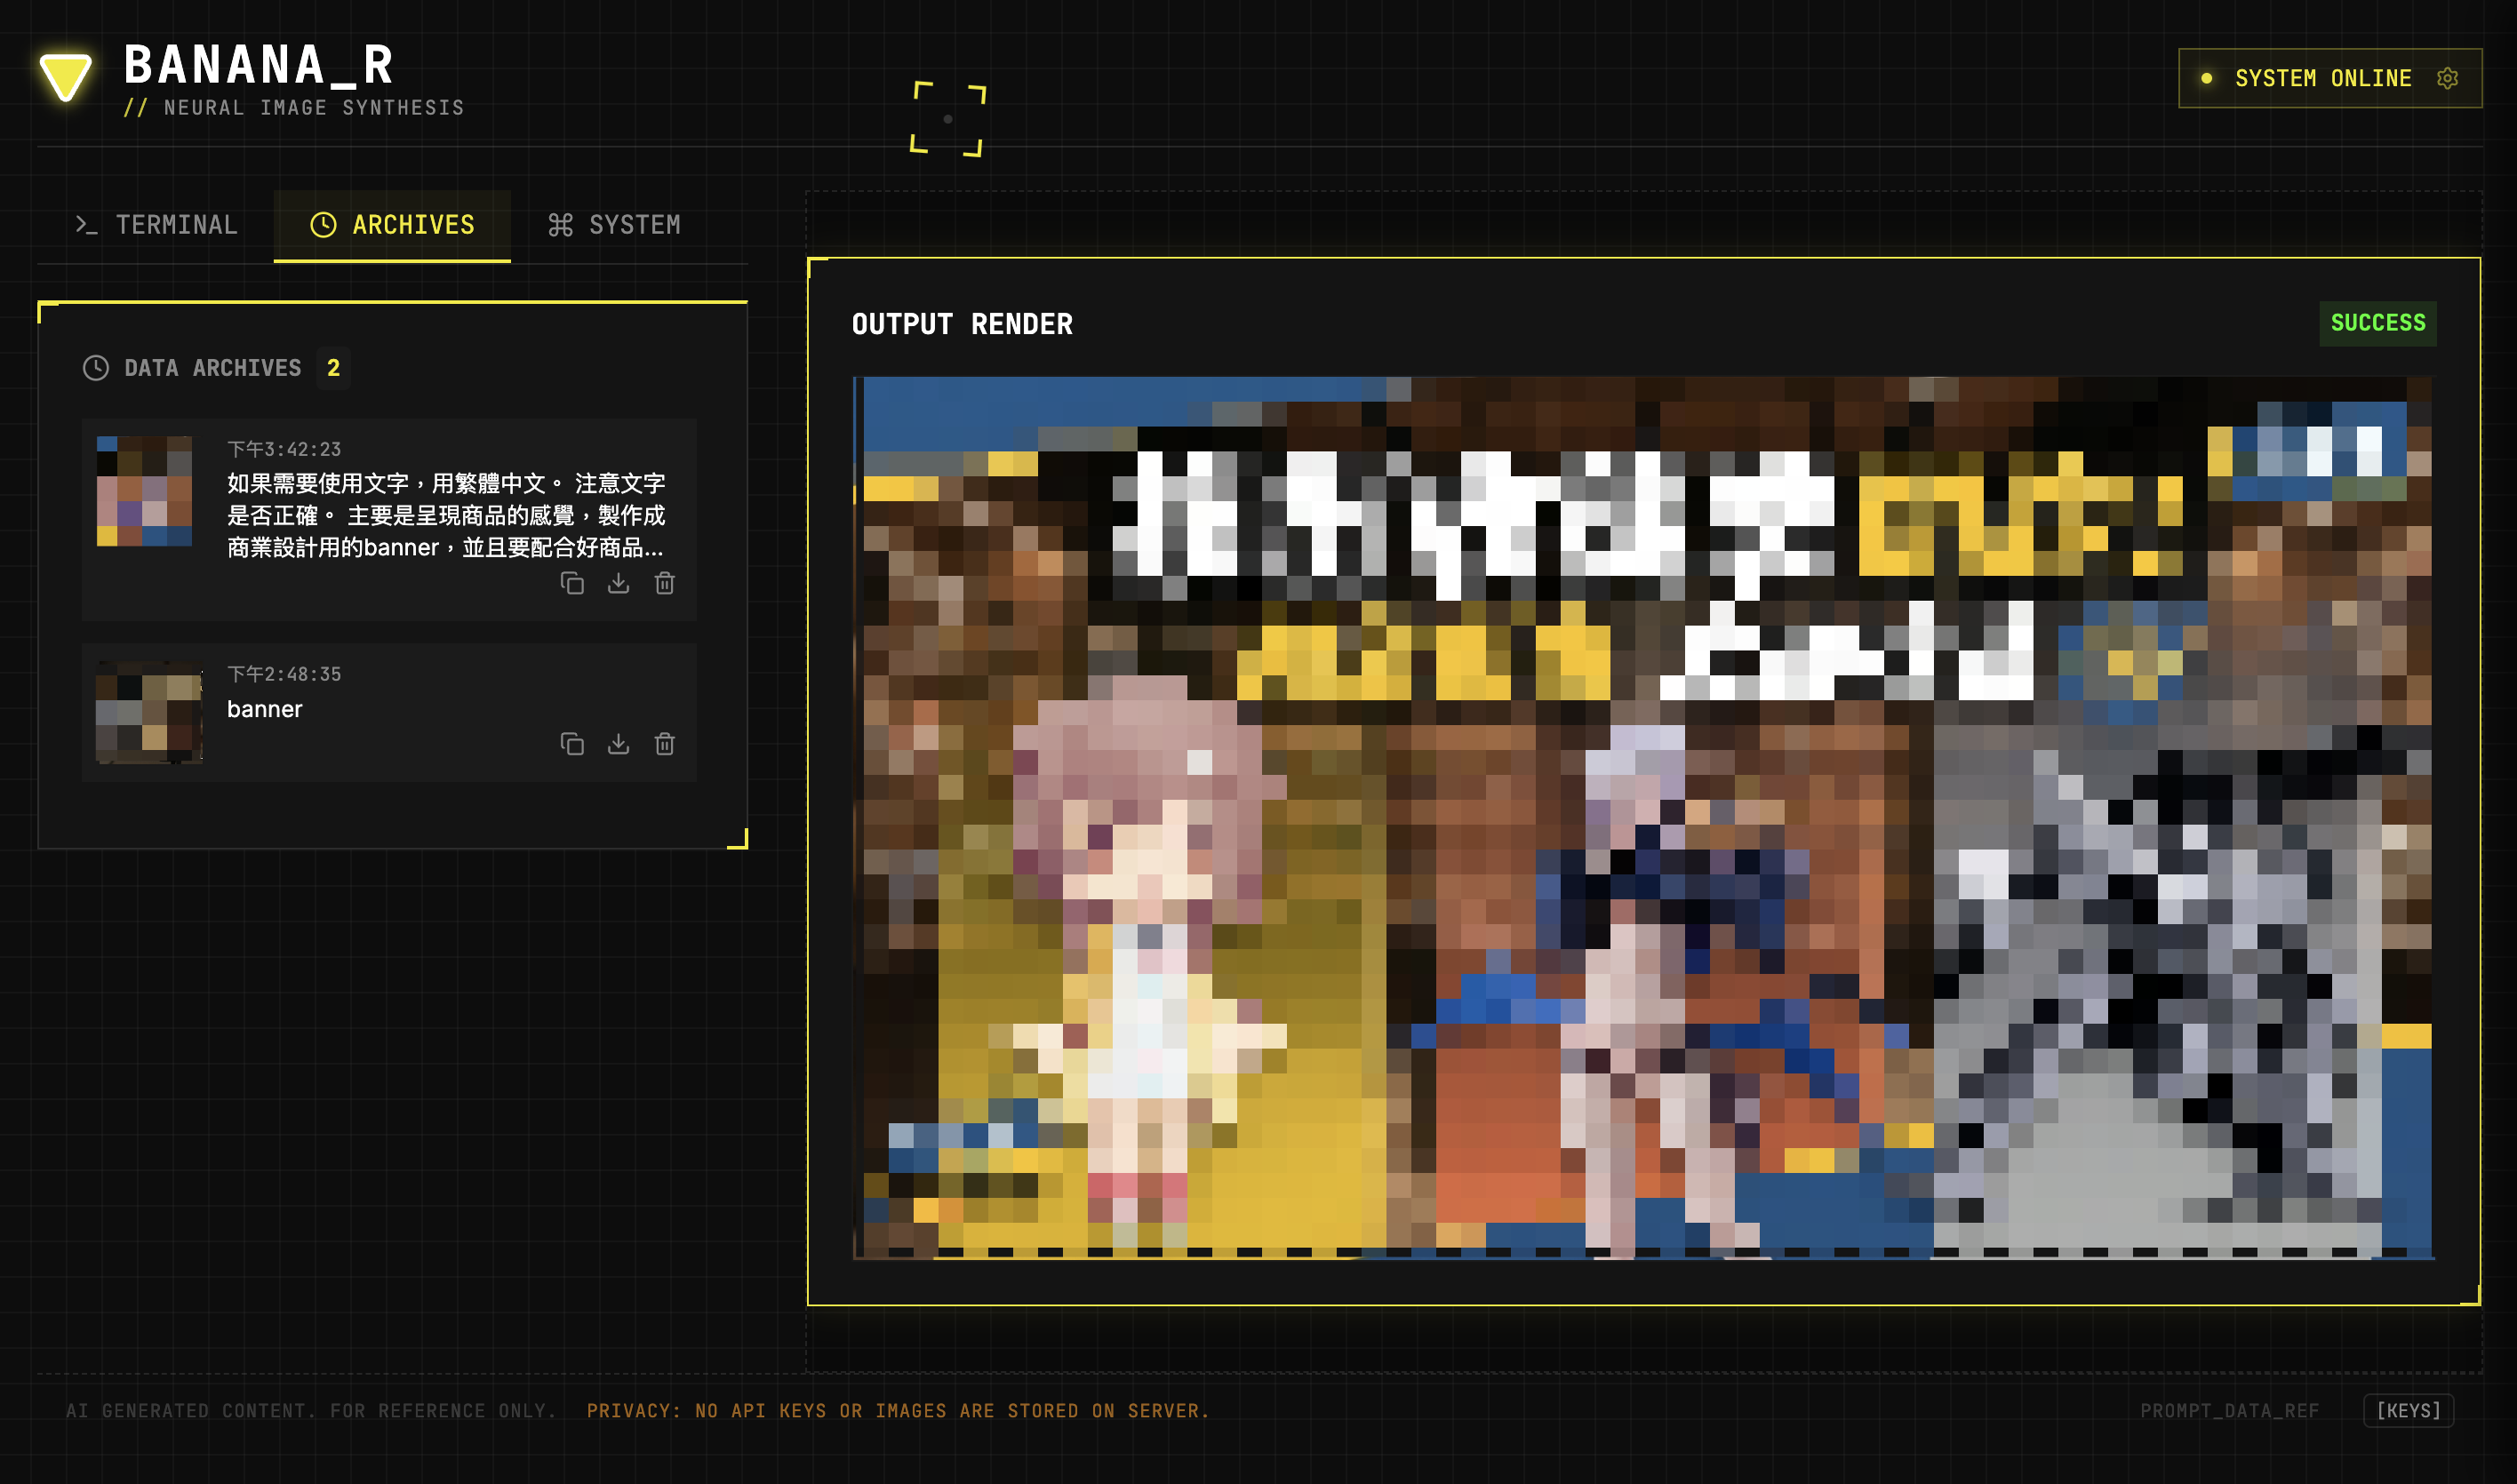Click the BANANA_R title text
The height and width of the screenshot is (1484, 2517).
(259, 65)
